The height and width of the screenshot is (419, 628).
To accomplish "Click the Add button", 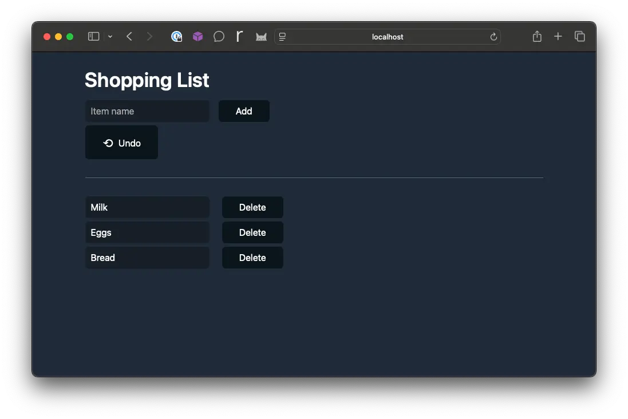I will click(244, 111).
